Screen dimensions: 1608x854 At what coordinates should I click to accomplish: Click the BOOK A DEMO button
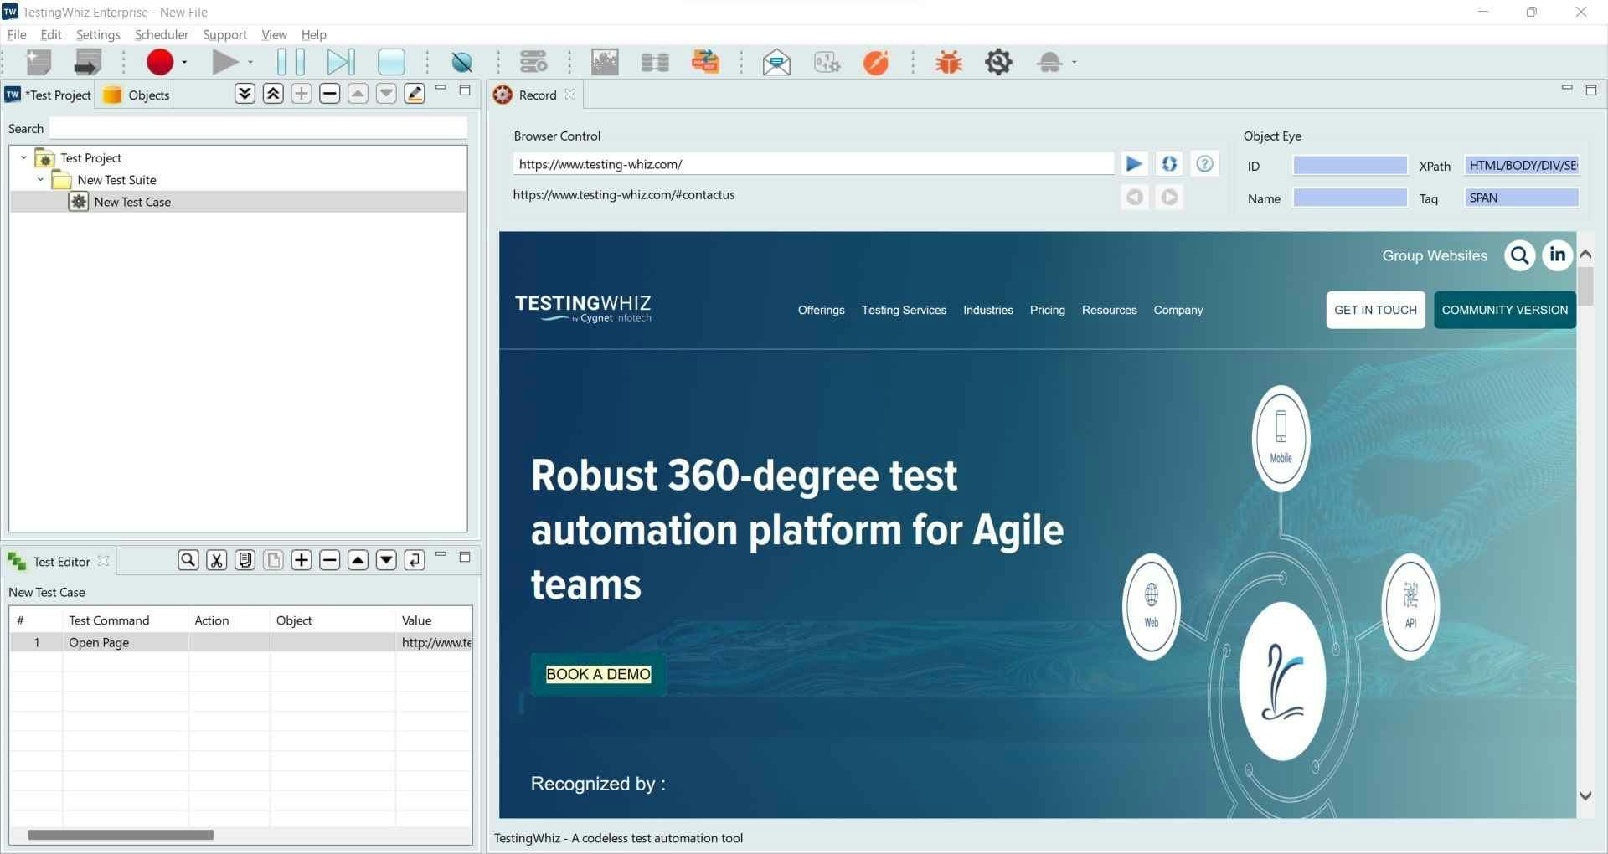598,674
